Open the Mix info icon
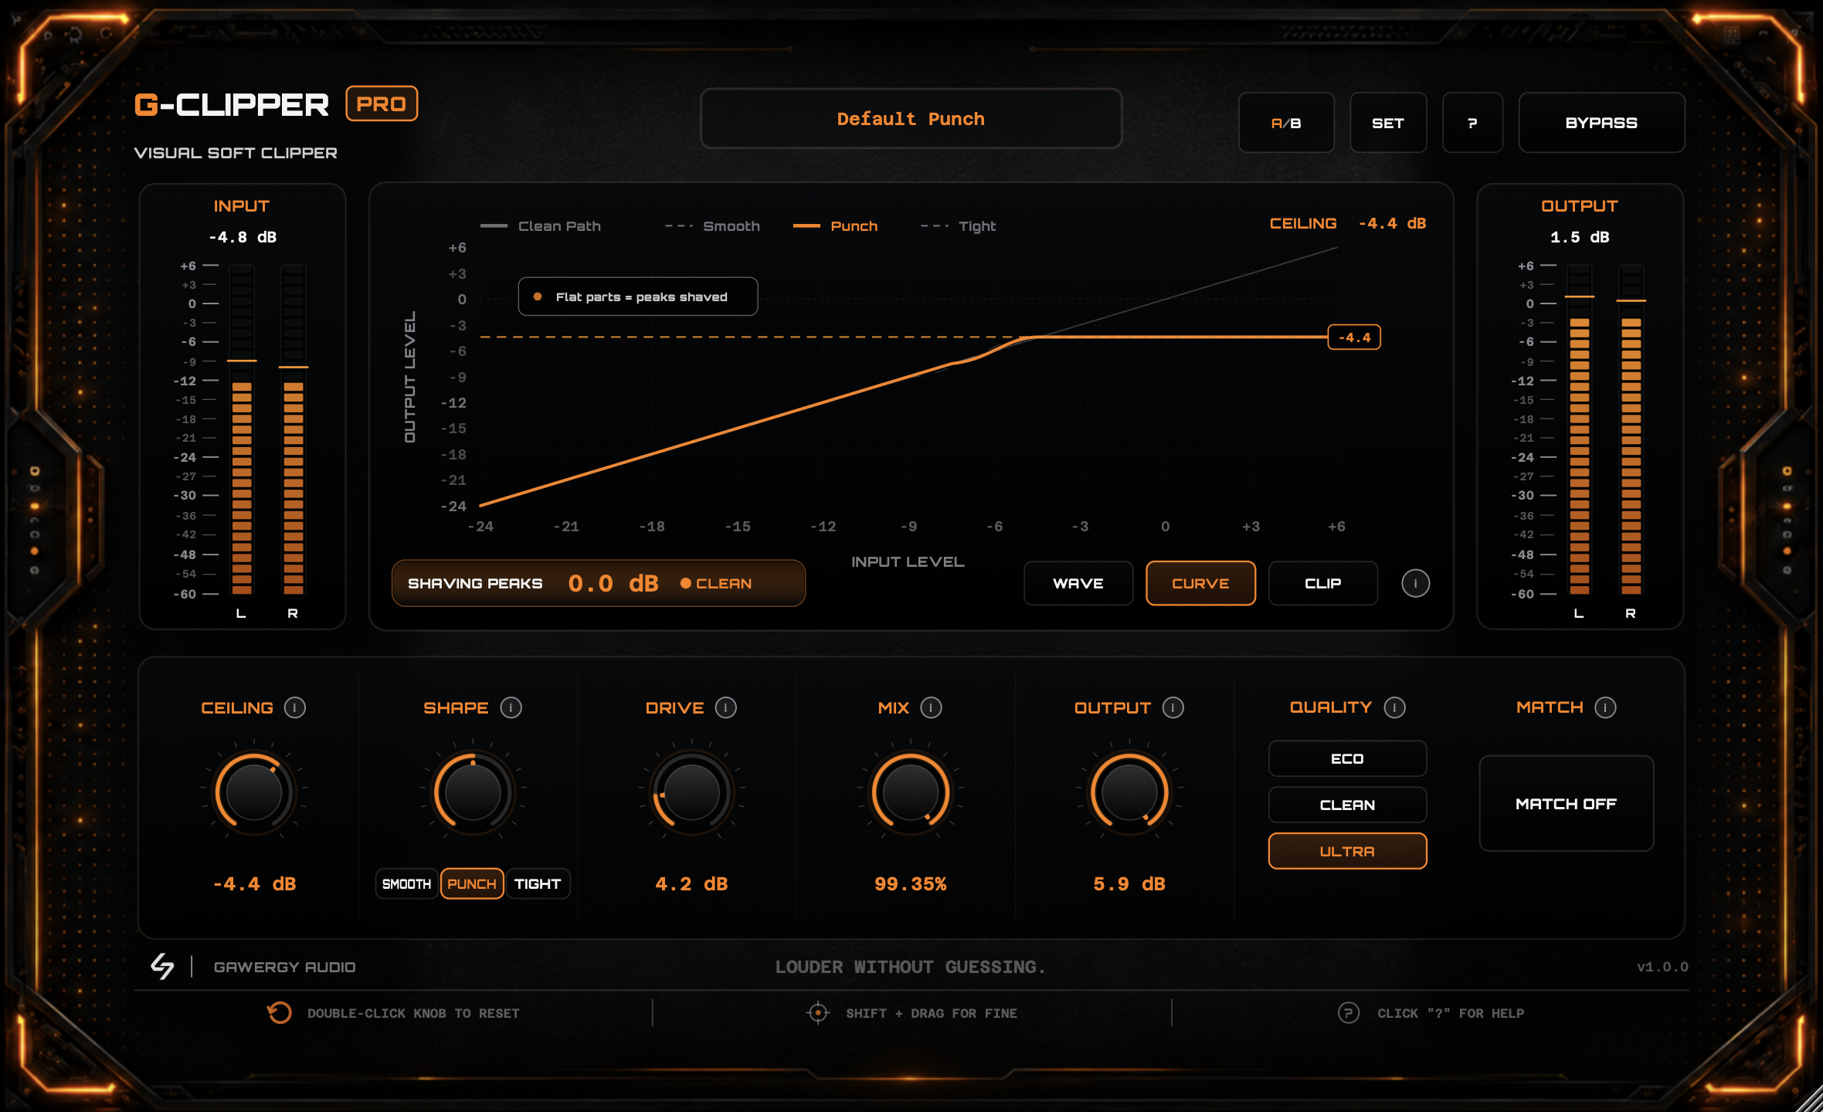Viewport: 1823px width, 1112px height. 931,707
